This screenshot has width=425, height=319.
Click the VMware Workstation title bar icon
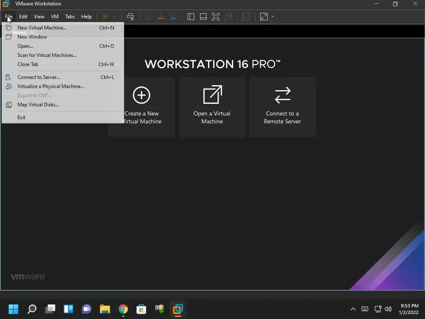tap(6, 4)
